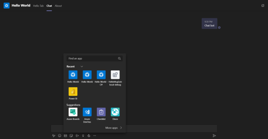This screenshot has width=268, height=139.
Task: Click the Praise badge icon
Action: coord(83,136)
